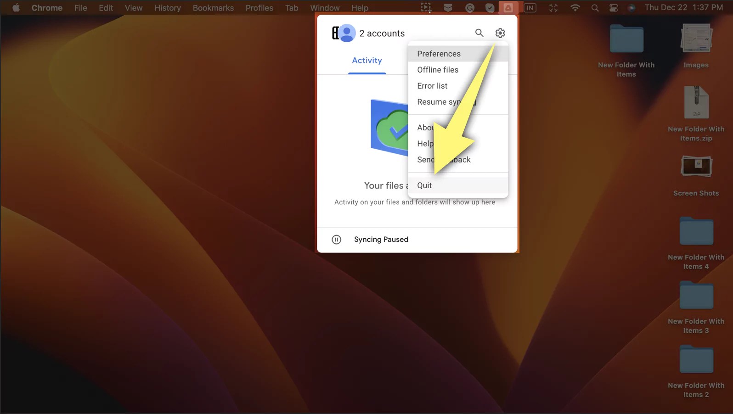This screenshot has width=733, height=414.
Task: Open the Tab menu
Action: point(292,8)
